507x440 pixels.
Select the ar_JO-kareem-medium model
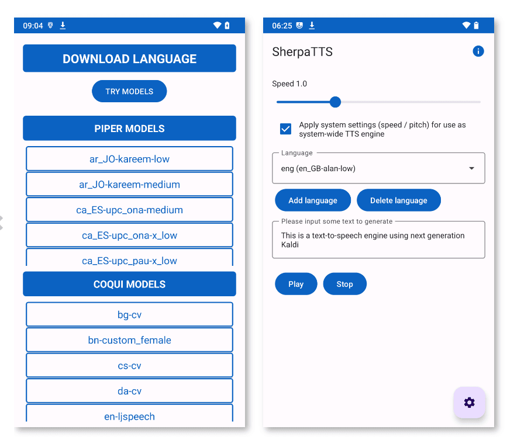(x=129, y=184)
